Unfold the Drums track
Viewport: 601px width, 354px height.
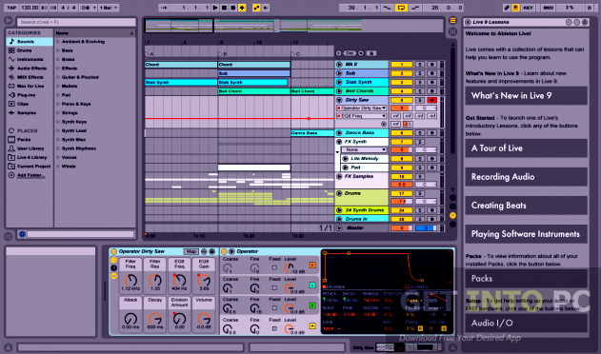click(339, 193)
